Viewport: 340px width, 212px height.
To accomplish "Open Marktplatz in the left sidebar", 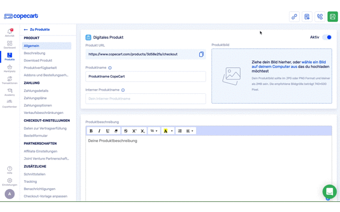I will pyautogui.click(x=10, y=69).
